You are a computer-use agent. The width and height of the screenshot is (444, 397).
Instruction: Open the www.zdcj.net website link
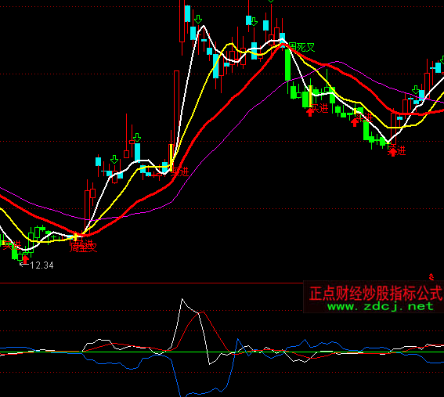click(381, 306)
